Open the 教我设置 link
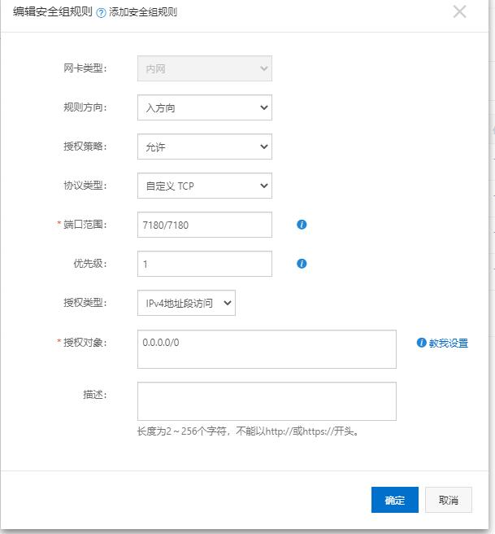Viewport: 495px width, 534px height. point(449,344)
